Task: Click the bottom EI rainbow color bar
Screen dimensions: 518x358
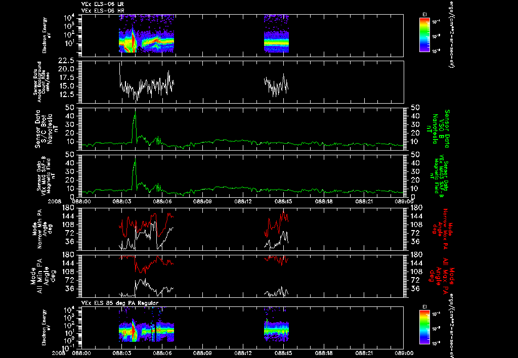Action: tap(424, 327)
